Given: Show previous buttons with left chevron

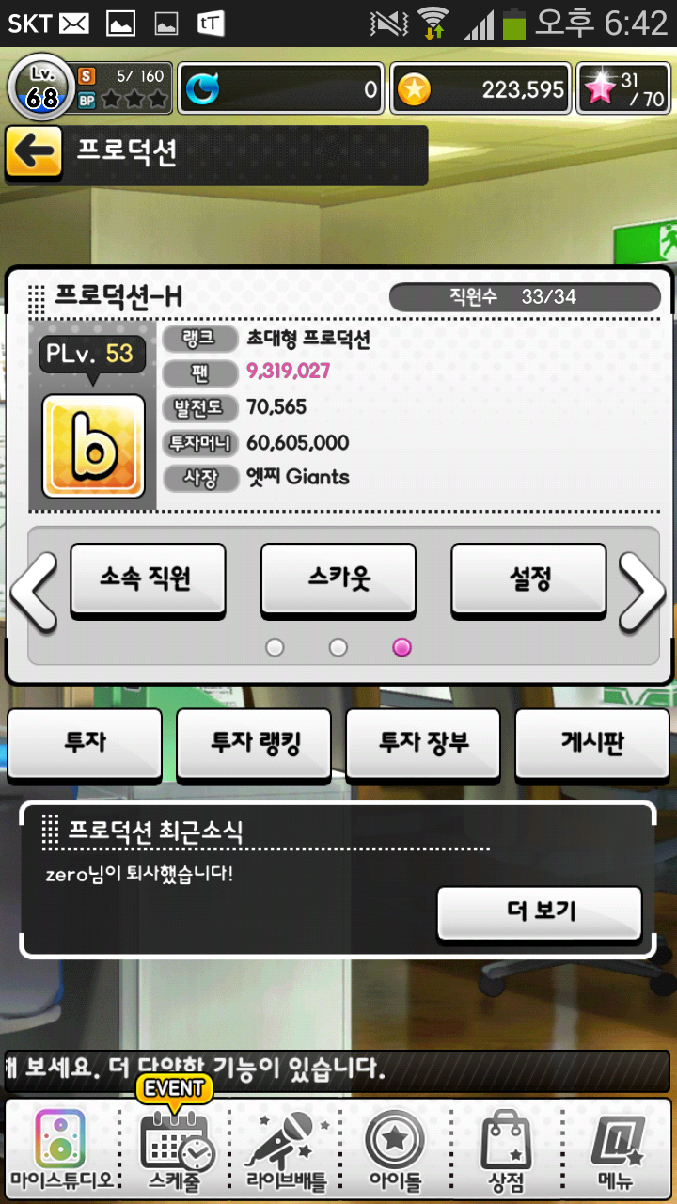Looking at the screenshot, I should [x=34, y=592].
